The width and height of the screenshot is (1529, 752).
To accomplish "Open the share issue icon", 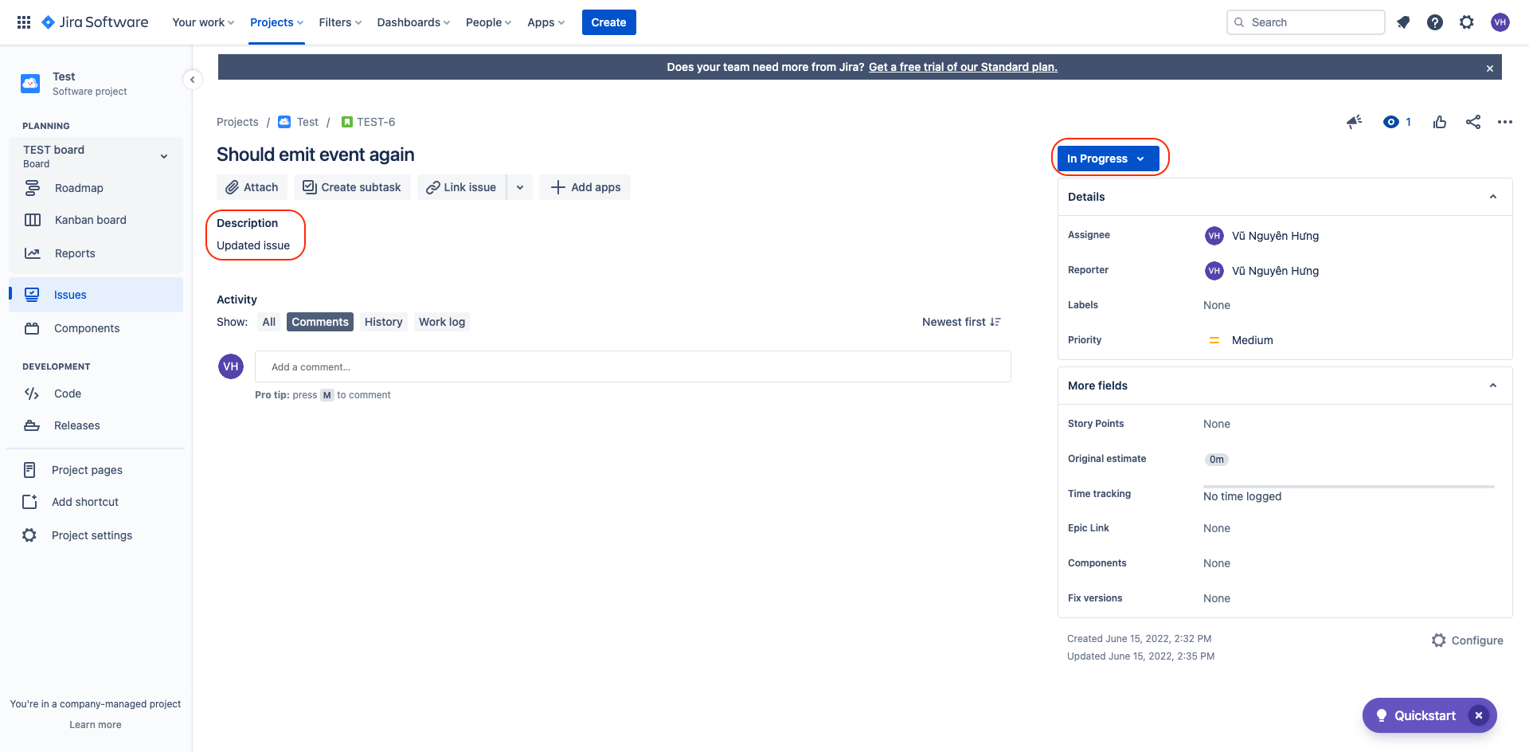I will [x=1472, y=122].
